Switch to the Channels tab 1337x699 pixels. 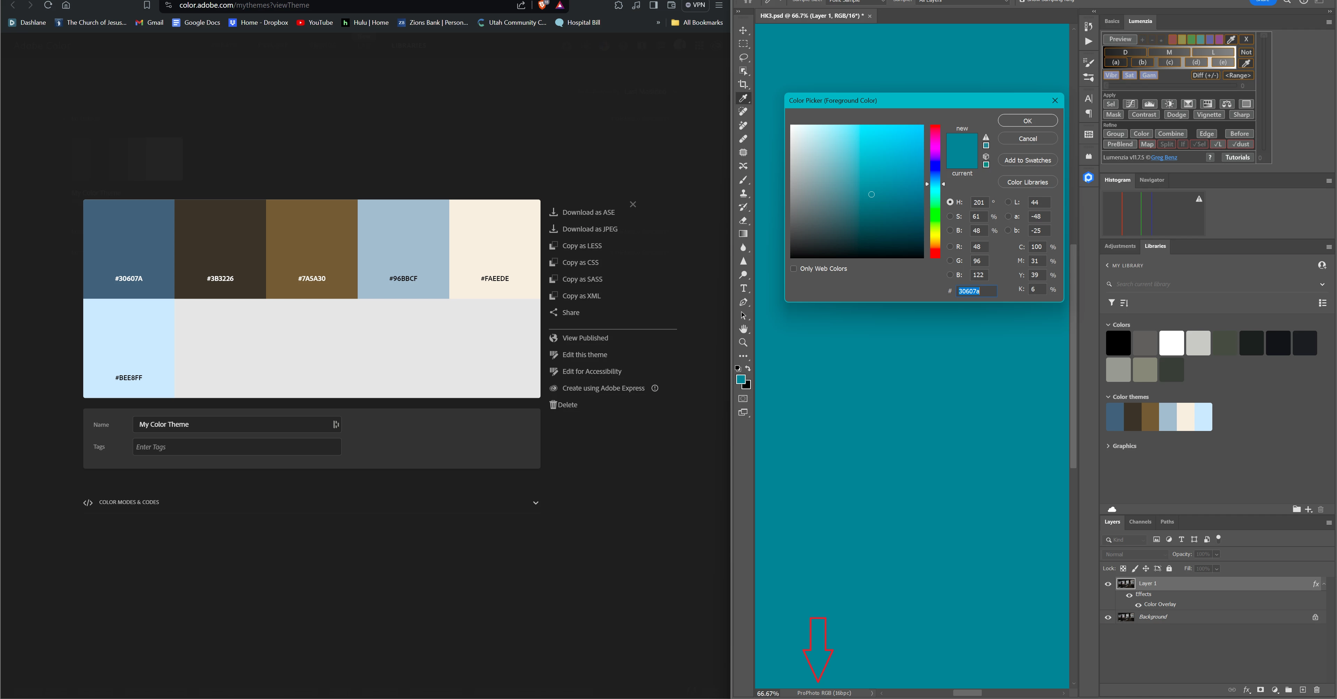1140,522
